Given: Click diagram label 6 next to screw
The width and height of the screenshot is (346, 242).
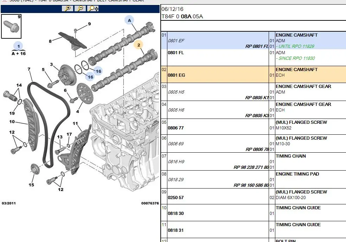Looking at the screenshot, I should pyautogui.click(x=65, y=90).
